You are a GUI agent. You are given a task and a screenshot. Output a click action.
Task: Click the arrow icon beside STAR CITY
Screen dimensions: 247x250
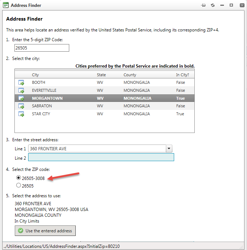21,114
